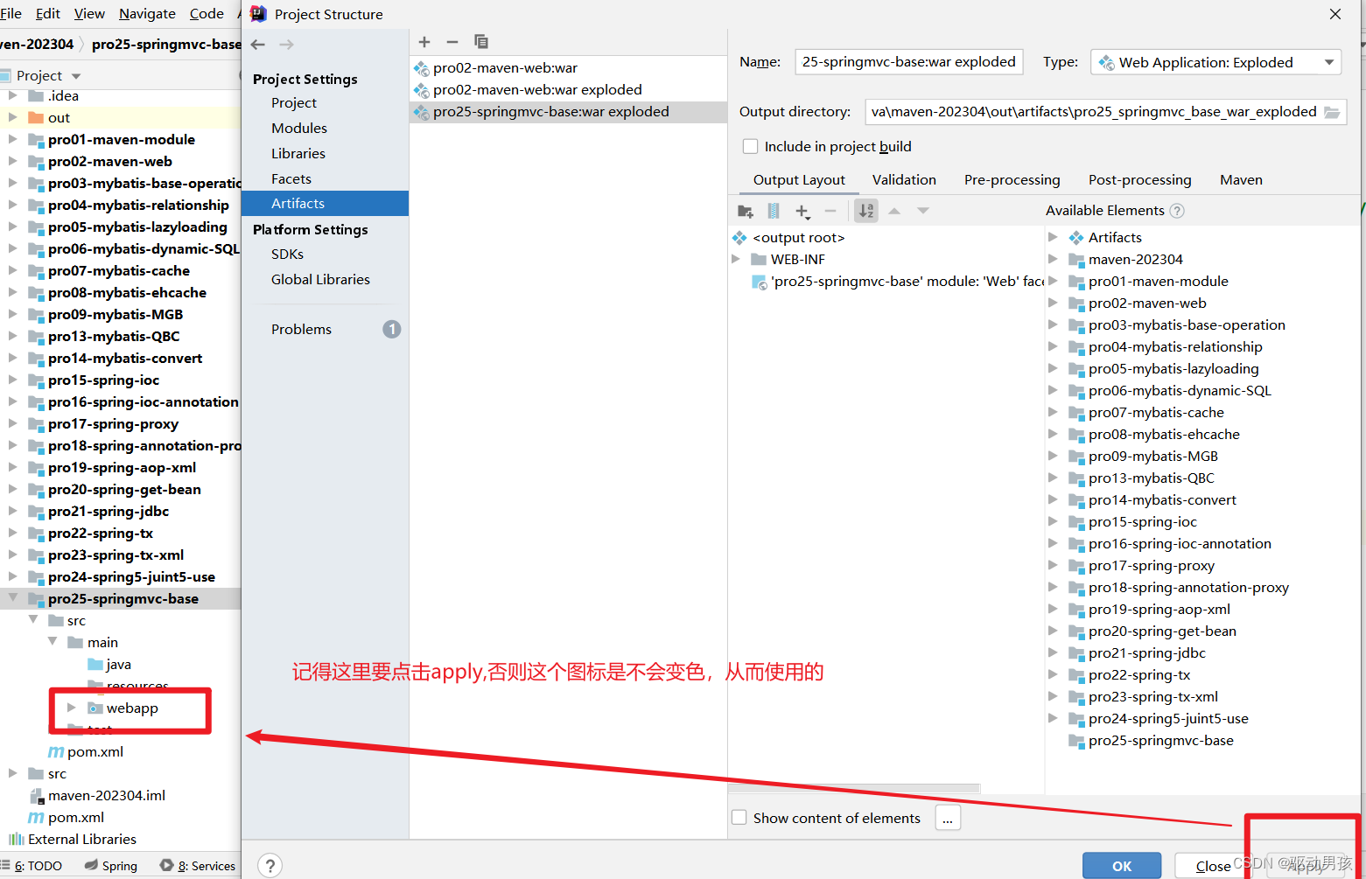Select the webapp folder
Image resolution: width=1366 pixels, height=879 pixels.
coord(123,708)
